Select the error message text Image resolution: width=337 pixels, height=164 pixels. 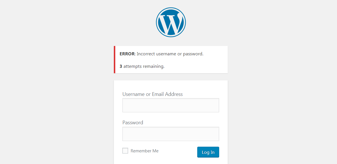pyautogui.click(x=161, y=54)
